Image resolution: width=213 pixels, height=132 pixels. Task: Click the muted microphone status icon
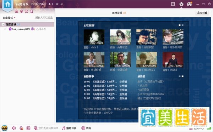pos(35,128)
